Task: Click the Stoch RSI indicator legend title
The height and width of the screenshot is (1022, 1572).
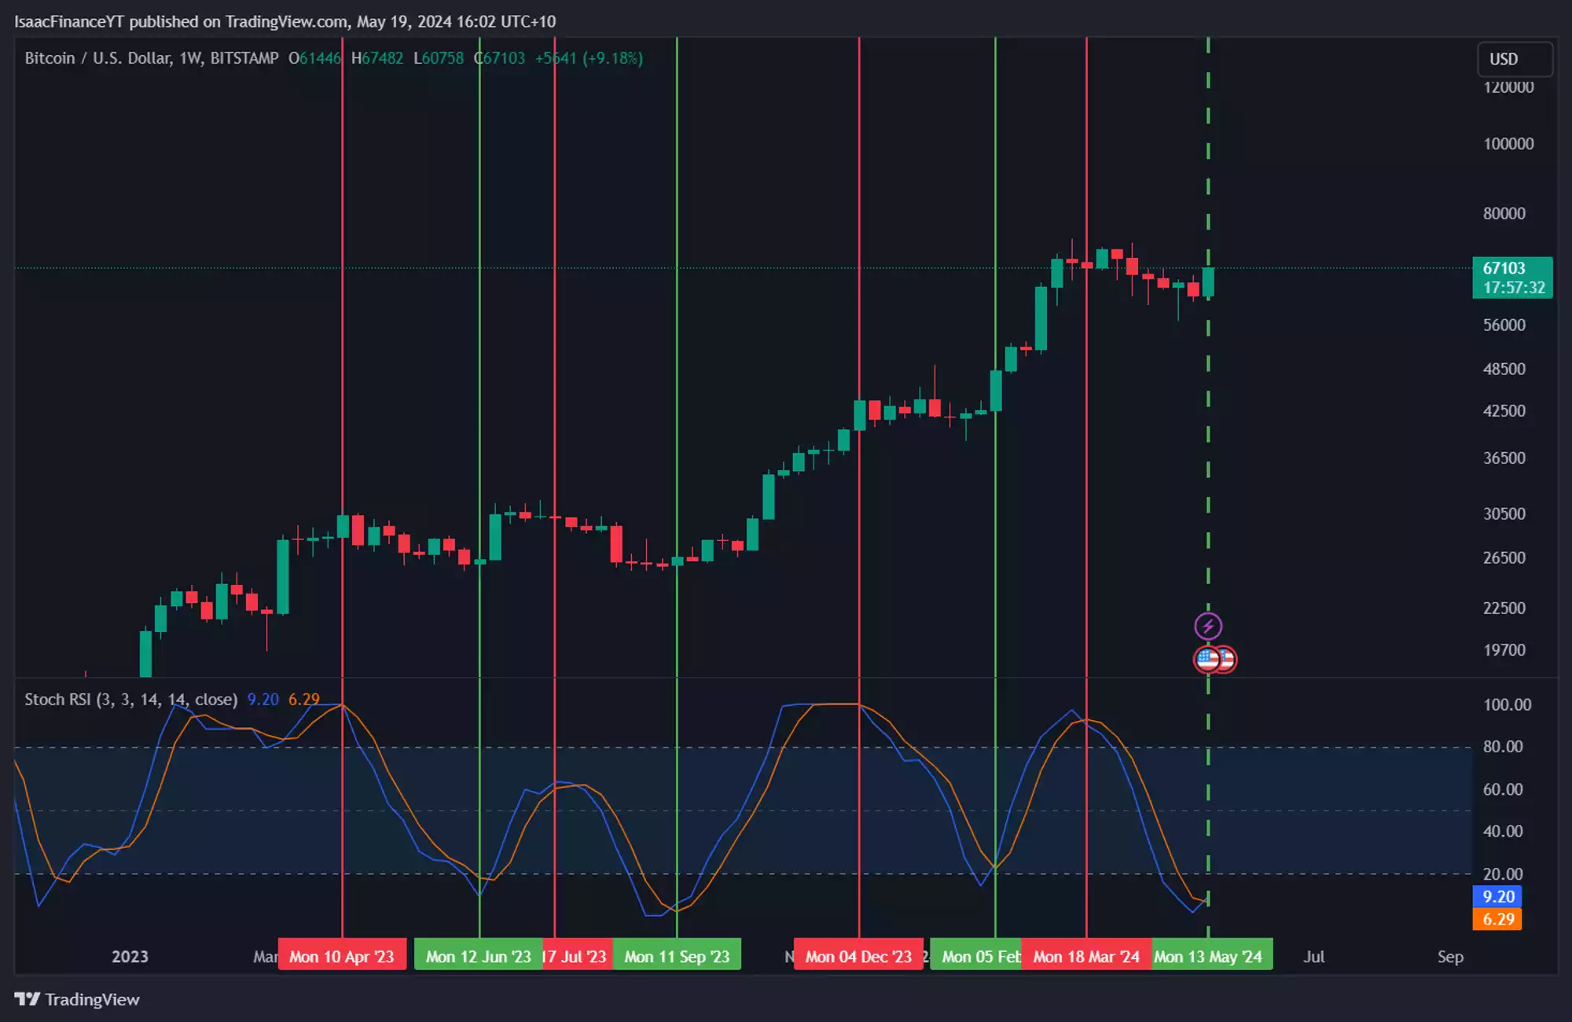Action: pyautogui.click(x=130, y=700)
